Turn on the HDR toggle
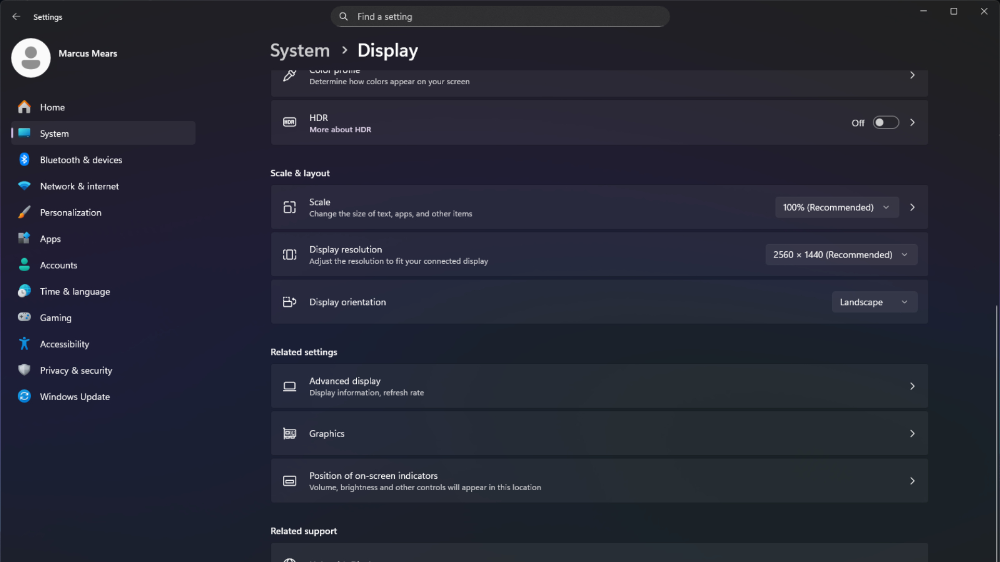1000x562 pixels. 885,122
